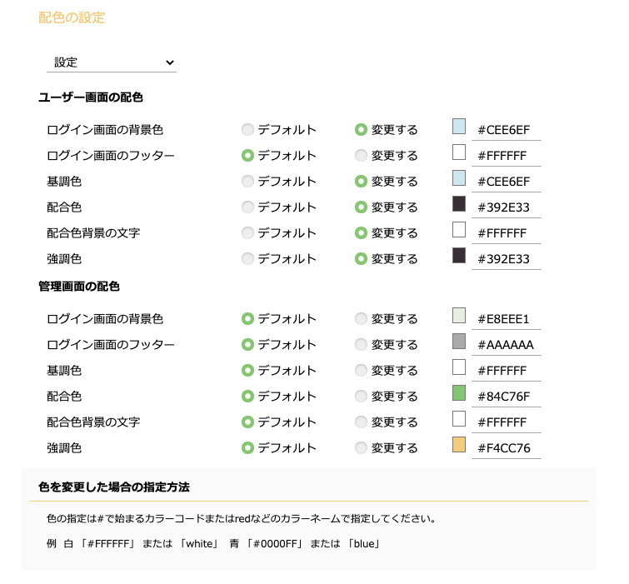Click the light blue user login background swatch

[459, 127]
